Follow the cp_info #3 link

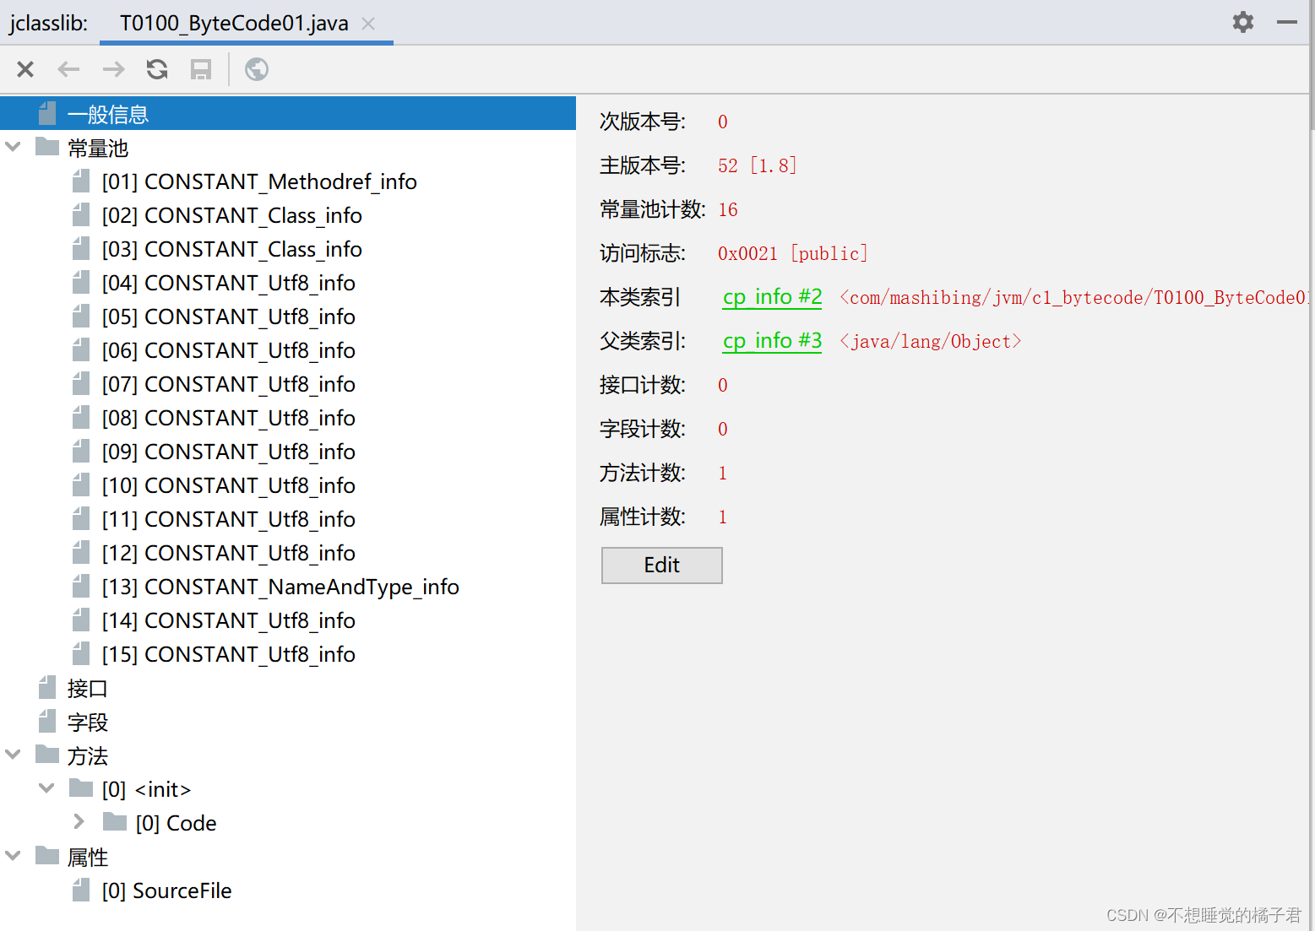pos(772,340)
